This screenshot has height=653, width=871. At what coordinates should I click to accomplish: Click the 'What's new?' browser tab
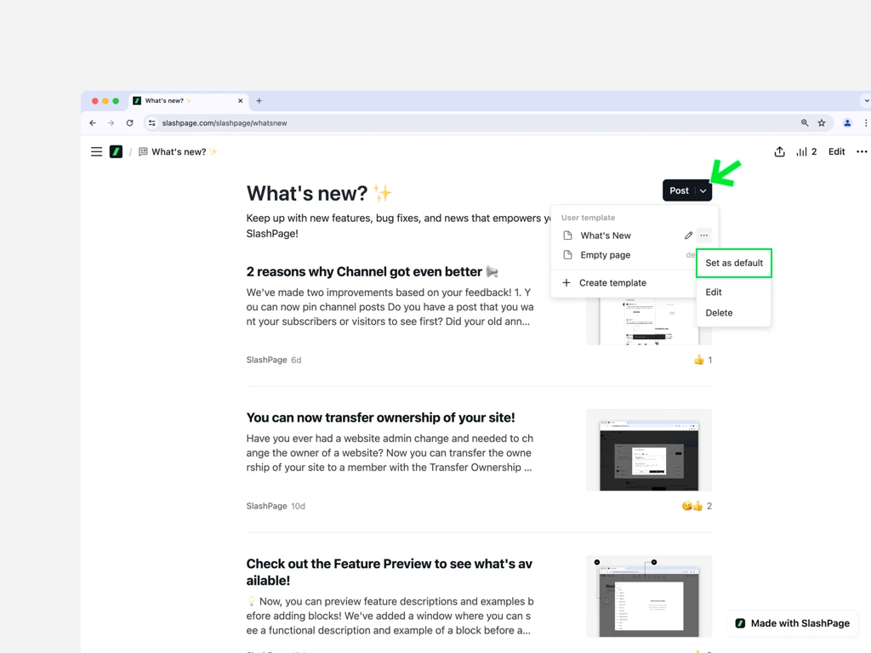[188, 100]
